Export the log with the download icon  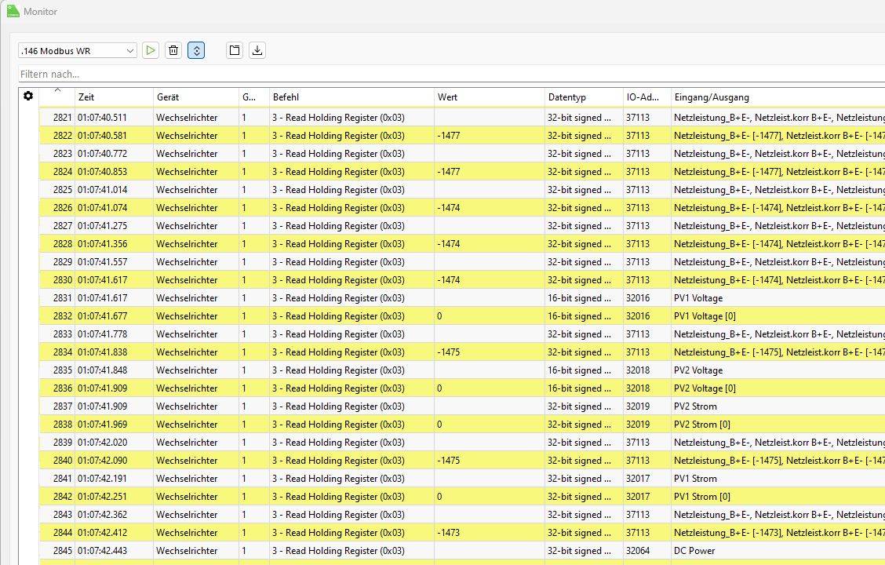click(x=257, y=50)
